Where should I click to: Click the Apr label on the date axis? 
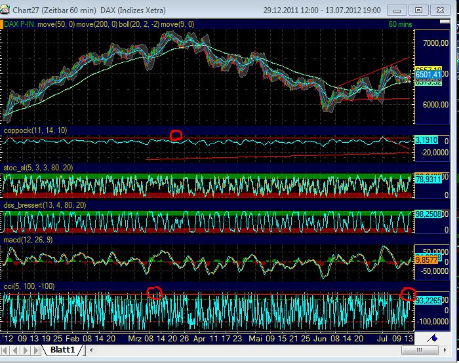pos(199,339)
